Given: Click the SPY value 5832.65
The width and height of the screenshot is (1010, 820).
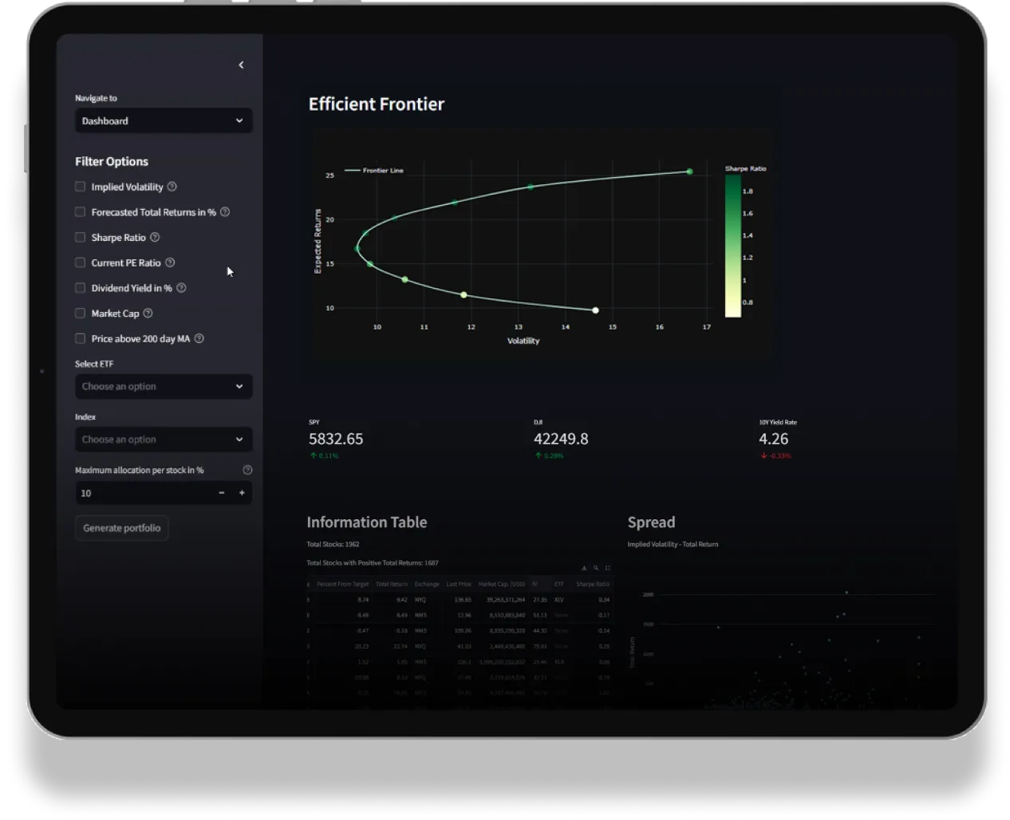Looking at the screenshot, I should pyautogui.click(x=336, y=440).
